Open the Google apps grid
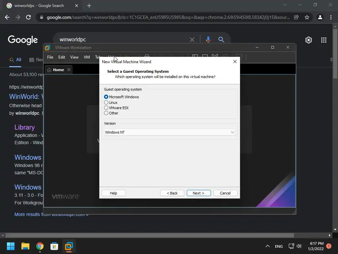This screenshot has width=338, height=254. pyautogui.click(x=323, y=40)
